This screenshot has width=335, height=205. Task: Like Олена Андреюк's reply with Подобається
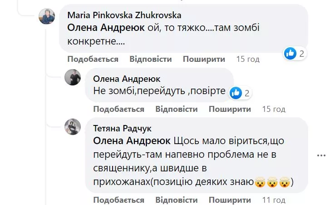click(x=118, y=109)
